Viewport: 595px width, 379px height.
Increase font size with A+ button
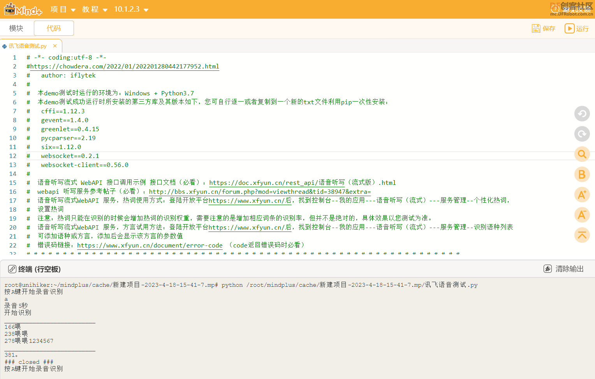(x=582, y=195)
